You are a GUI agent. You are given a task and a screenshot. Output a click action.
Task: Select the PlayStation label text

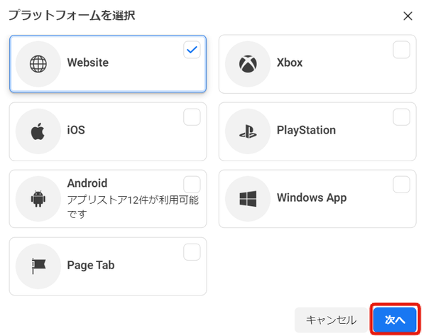[306, 130]
